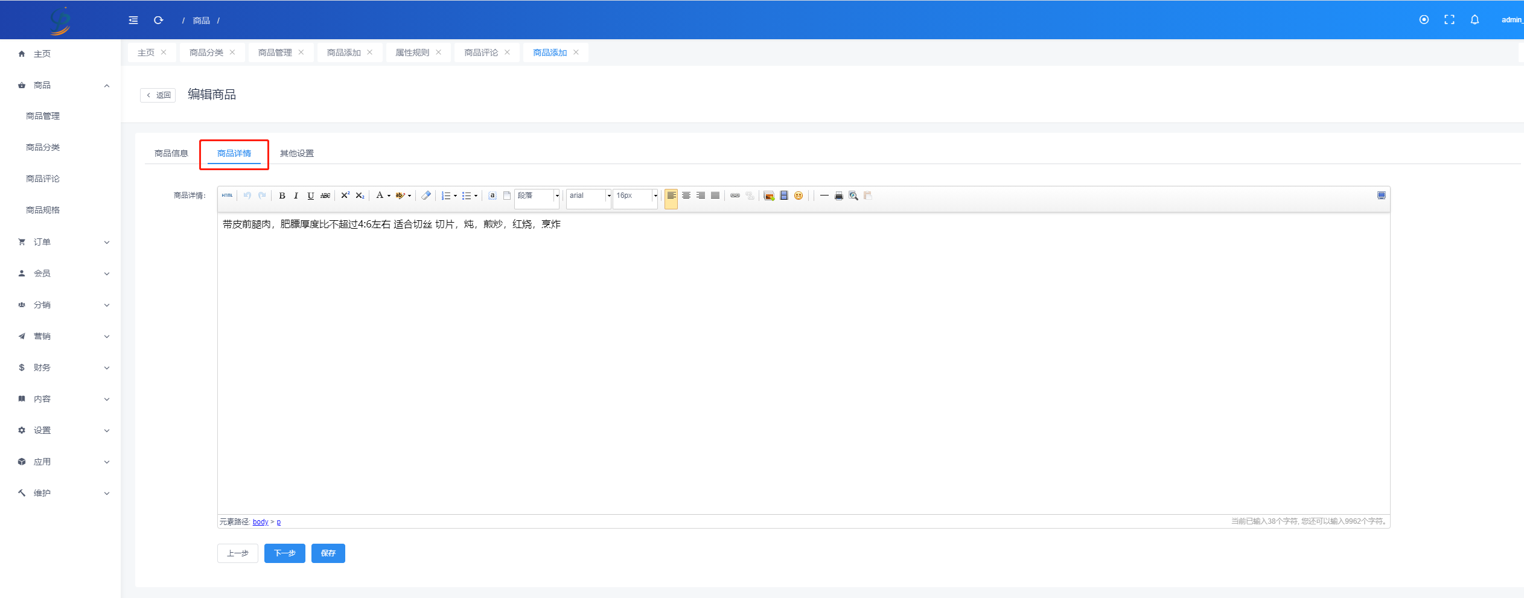1524x598 pixels.
Task: Open the bullet list style dropdown
Action: click(476, 196)
